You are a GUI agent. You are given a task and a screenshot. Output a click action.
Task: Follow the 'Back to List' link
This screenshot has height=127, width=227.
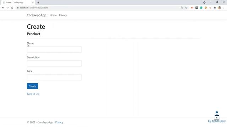coord(33,94)
